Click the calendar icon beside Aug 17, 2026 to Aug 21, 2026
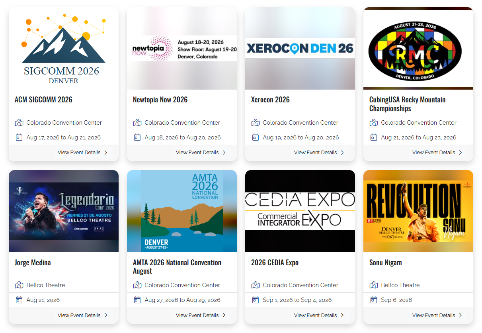This screenshot has width=482, height=333. tap(19, 137)
